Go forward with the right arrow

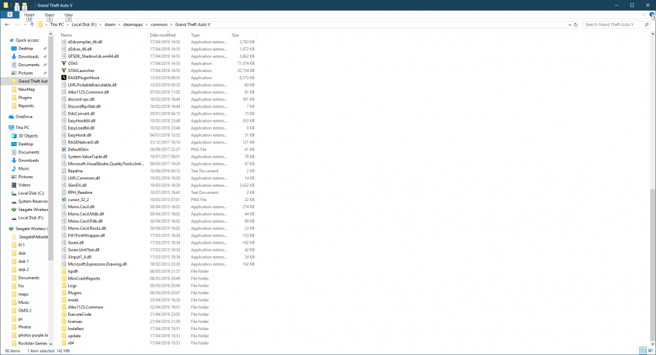coord(17,25)
